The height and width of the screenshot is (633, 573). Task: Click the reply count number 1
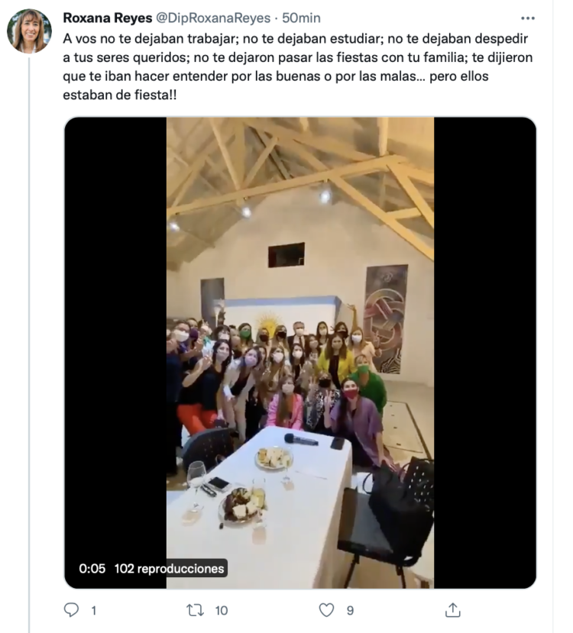94,610
